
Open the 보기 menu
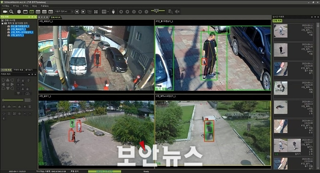15,6
